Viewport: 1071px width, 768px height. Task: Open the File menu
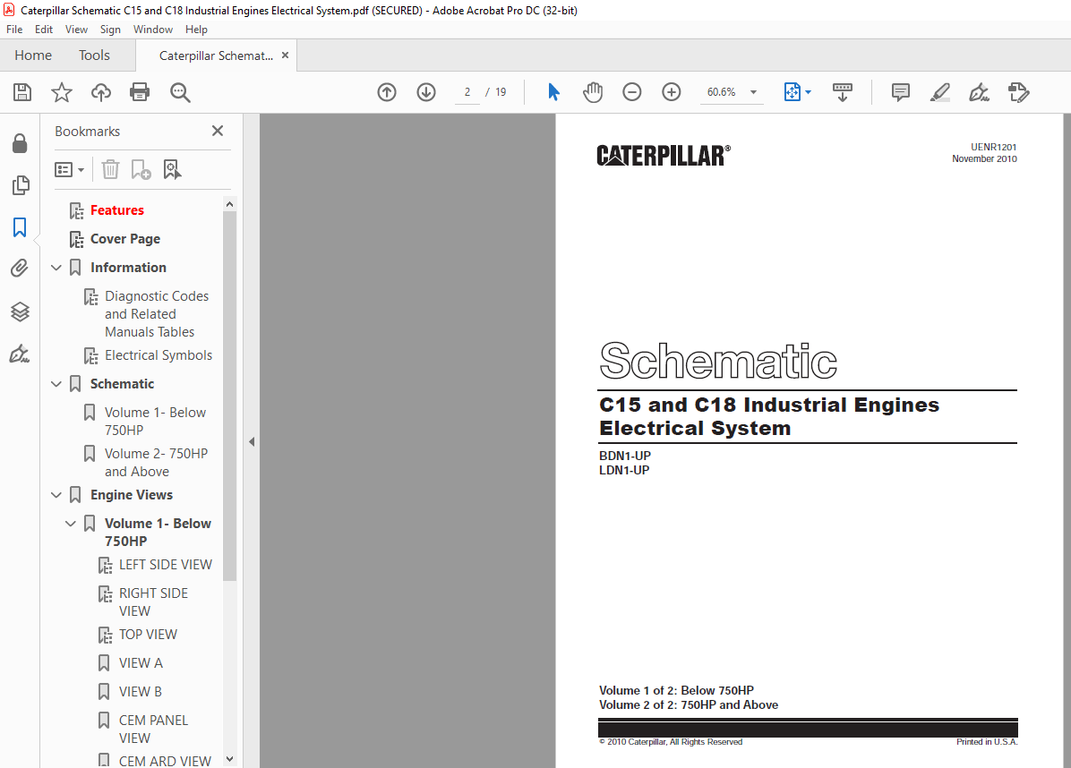point(14,30)
